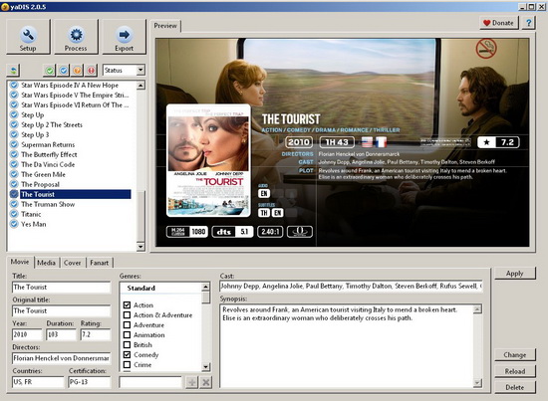Click synopsis scroll up arrow
The image size is (548, 401).
pyautogui.click(x=477, y=308)
